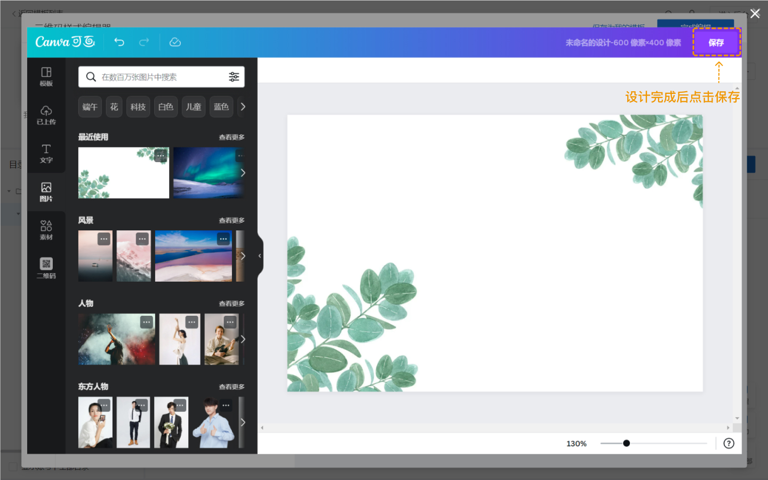Open options on guitar player thumbnail

point(230,322)
